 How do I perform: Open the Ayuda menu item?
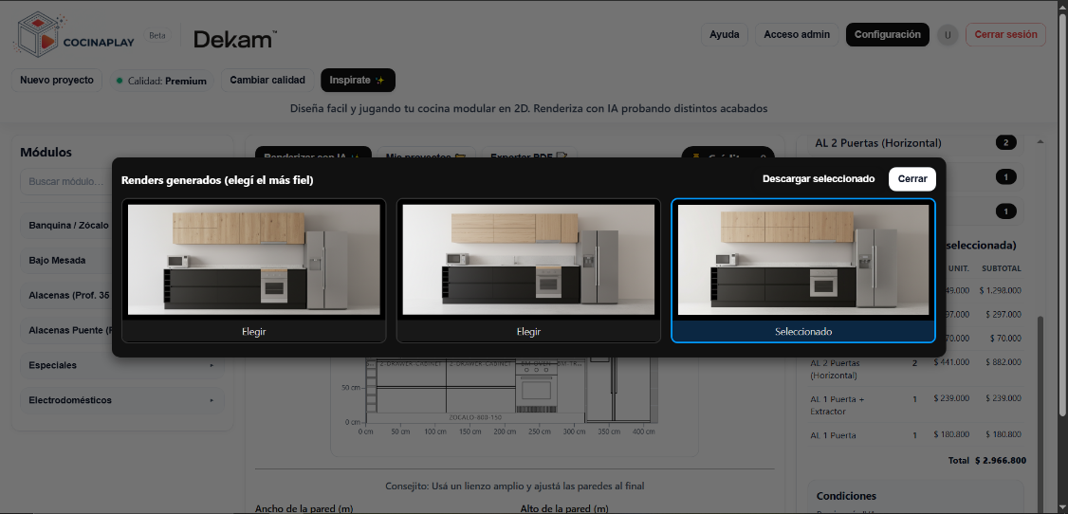(x=724, y=35)
